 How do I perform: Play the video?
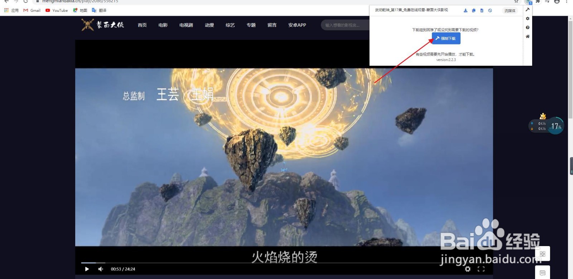tap(87, 269)
